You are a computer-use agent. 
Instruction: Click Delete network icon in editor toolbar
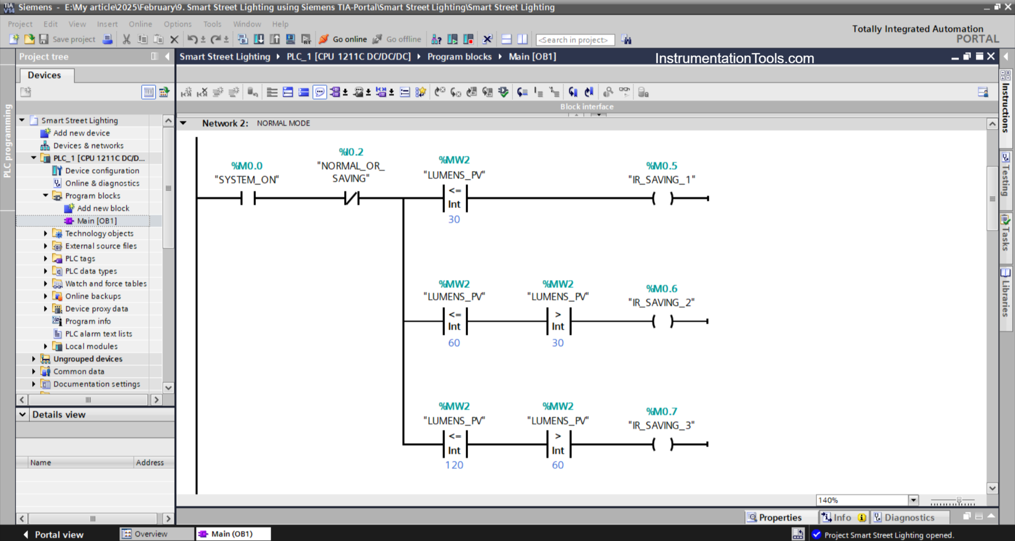pyautogui.click(x=202, y=92)
